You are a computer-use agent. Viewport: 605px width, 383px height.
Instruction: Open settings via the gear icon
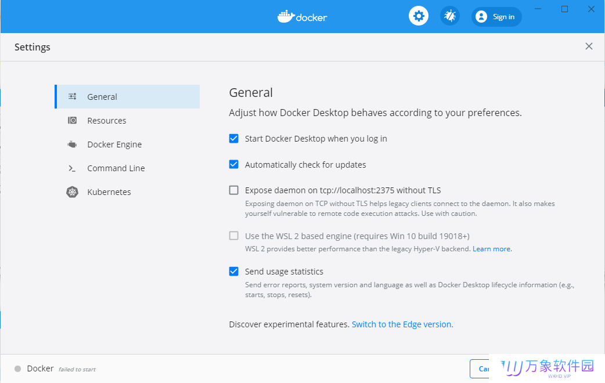pos(419,16)
